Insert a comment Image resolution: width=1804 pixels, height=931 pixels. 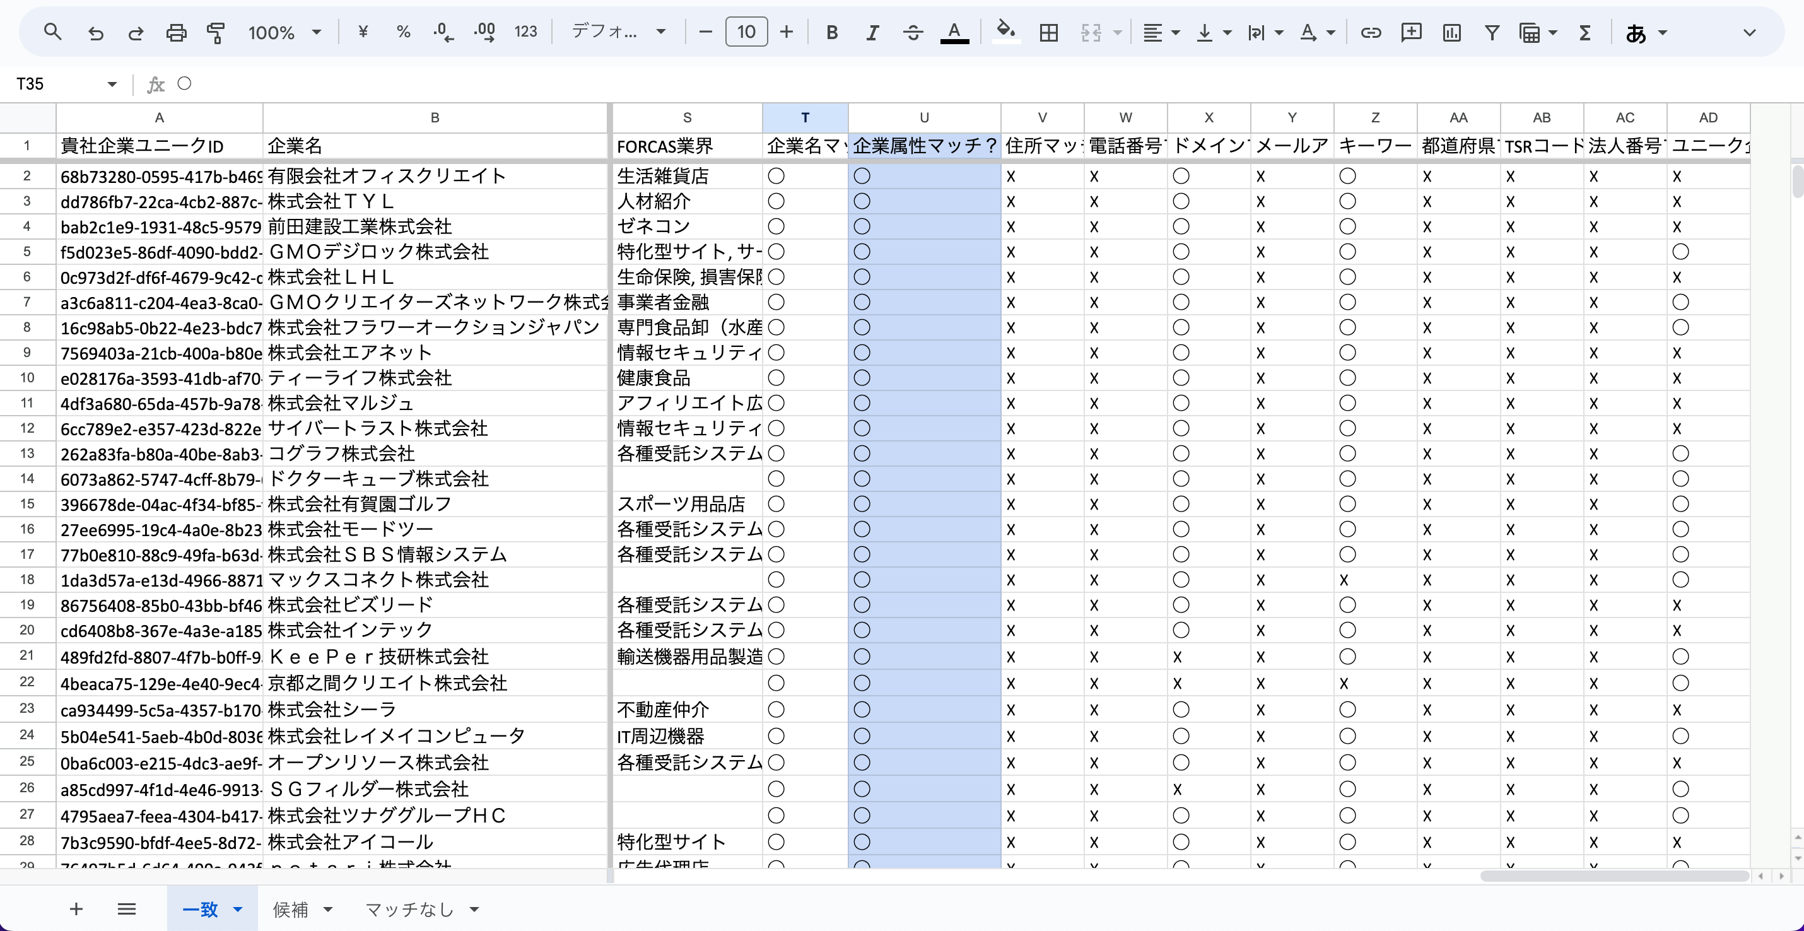1411,32
